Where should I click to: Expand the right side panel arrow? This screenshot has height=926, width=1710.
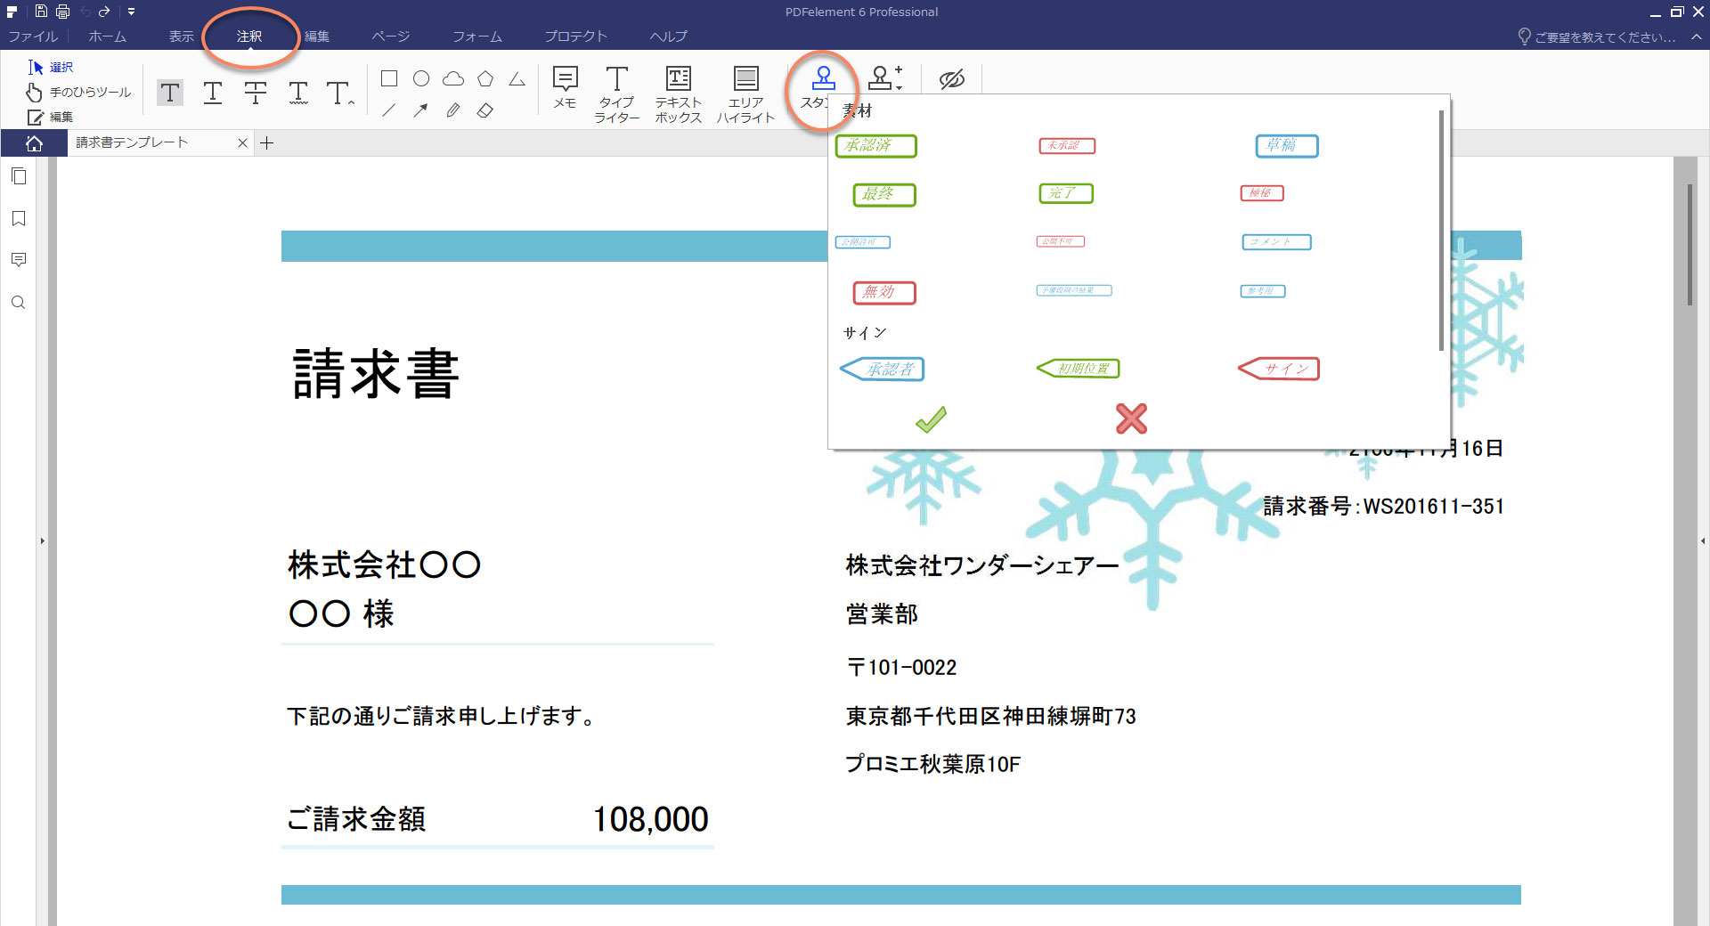(x=1703, y=540)
